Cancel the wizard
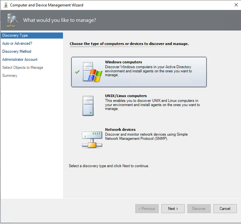 225,209
